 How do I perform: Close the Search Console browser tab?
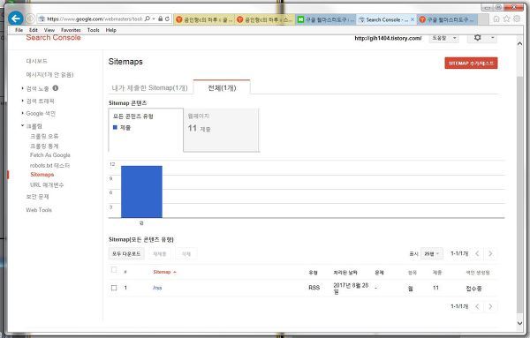pyautogui.click(x=413, y=19)
